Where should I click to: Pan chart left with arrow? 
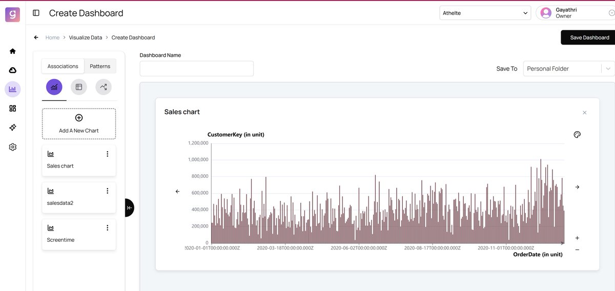(x=177, y=191)
